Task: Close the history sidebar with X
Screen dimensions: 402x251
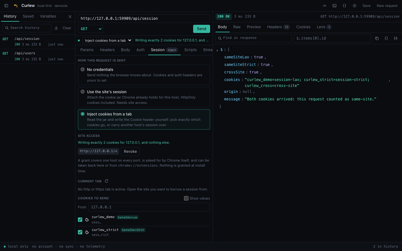Action: tap(70, 17)
